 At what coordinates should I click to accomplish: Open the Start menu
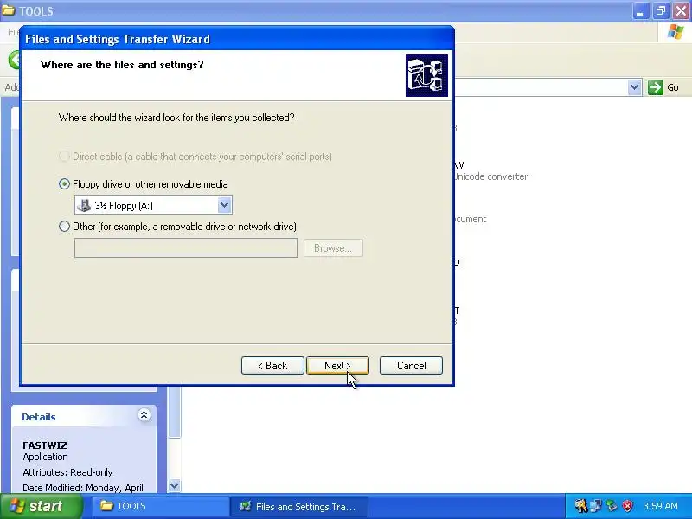[x=41, y=506]
